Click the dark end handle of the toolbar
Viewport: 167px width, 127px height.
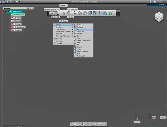click(118, 13)
